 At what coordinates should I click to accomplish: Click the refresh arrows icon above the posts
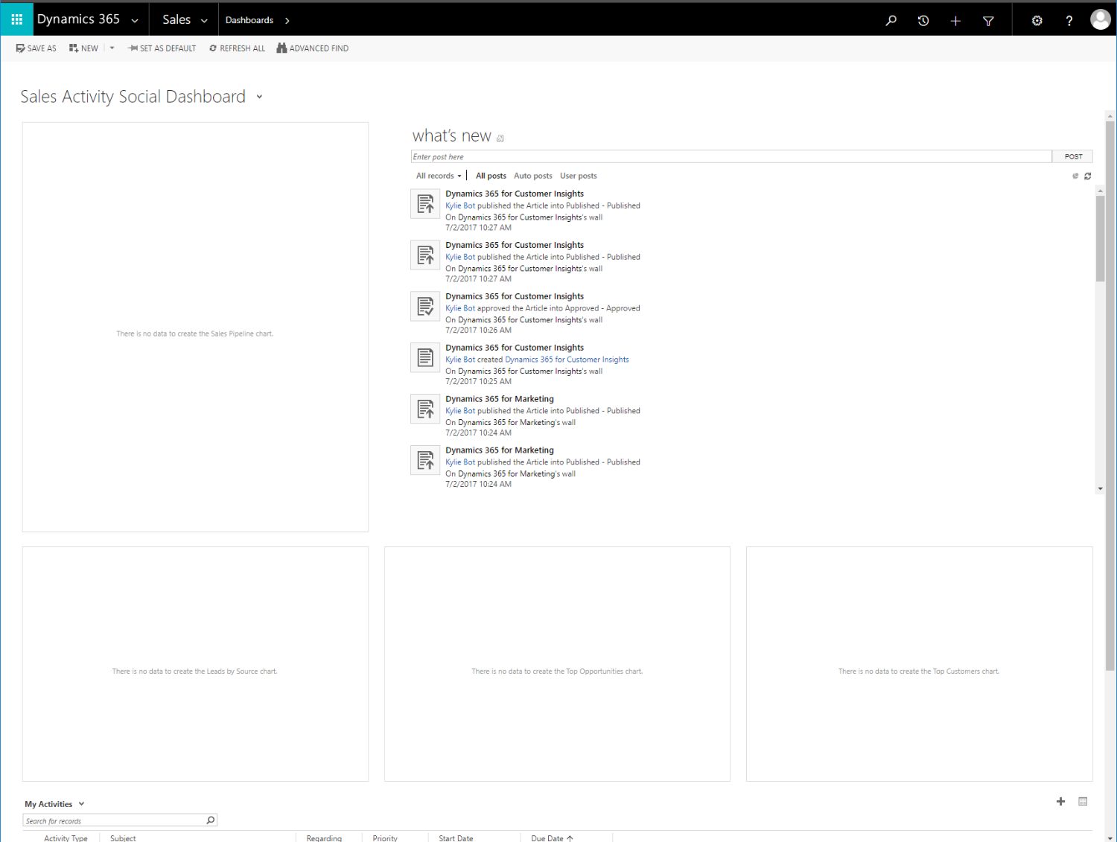(1088, 176)
